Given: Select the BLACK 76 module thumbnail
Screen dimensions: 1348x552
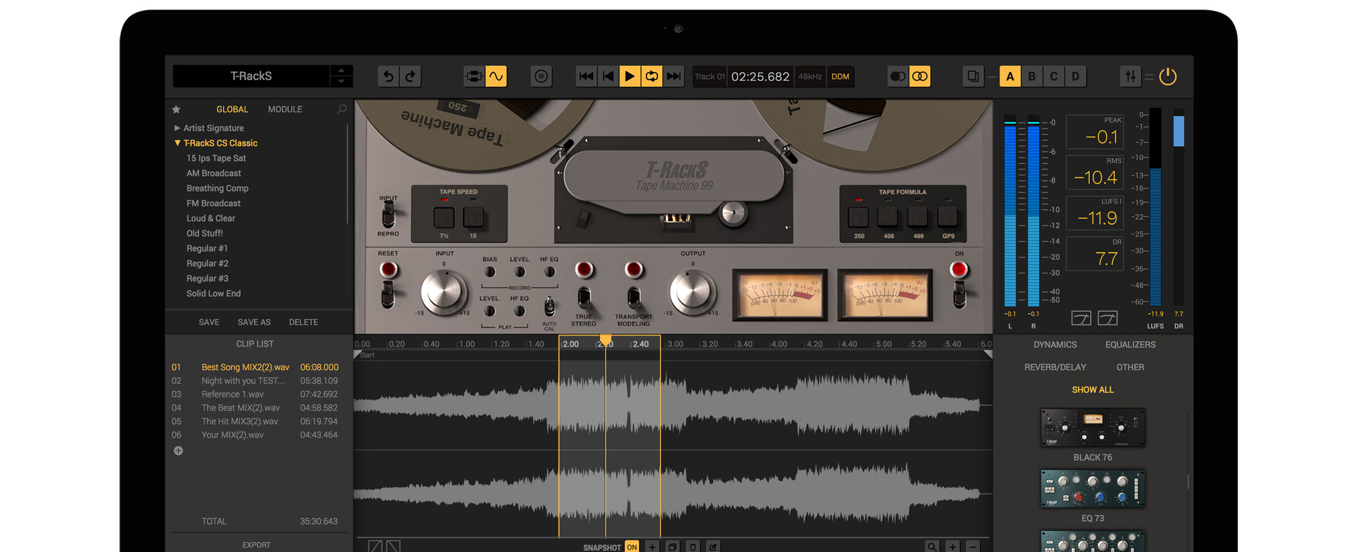Looking at the screenshot, I should (1093, 427).
